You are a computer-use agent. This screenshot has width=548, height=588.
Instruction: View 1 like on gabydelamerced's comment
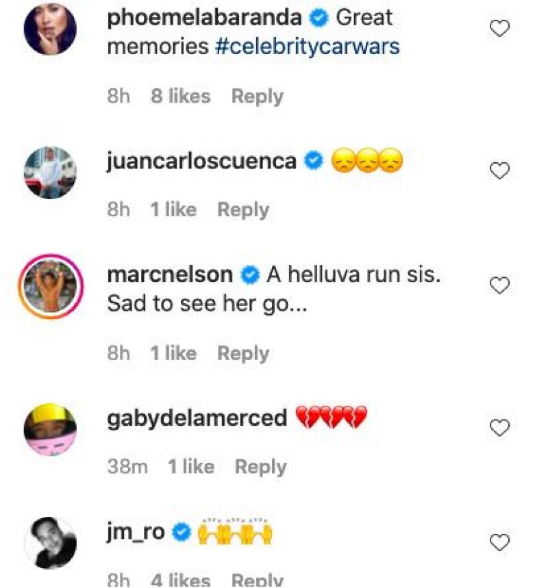pos(191,467)
